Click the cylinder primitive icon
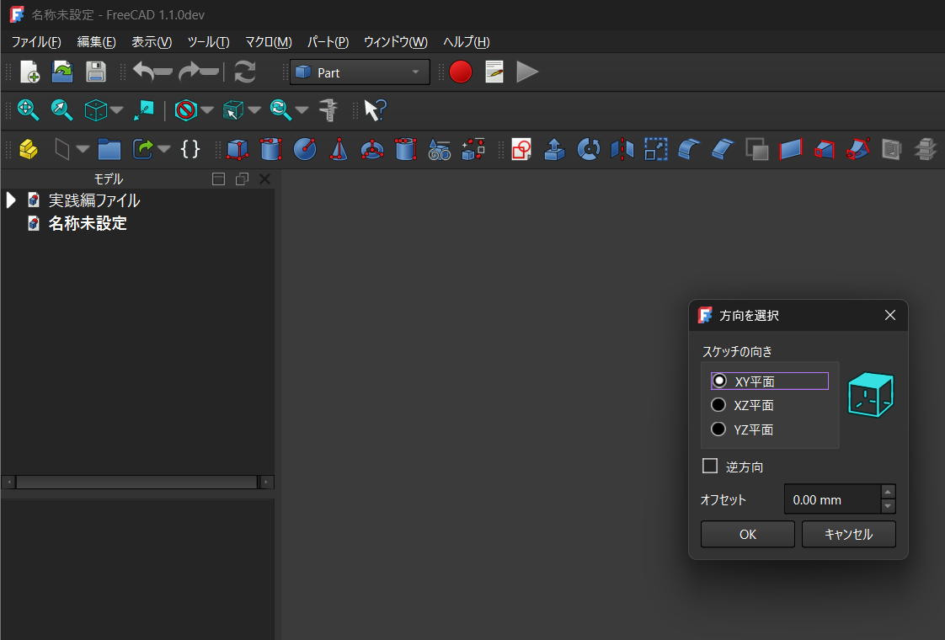 (x=270, y=149)
